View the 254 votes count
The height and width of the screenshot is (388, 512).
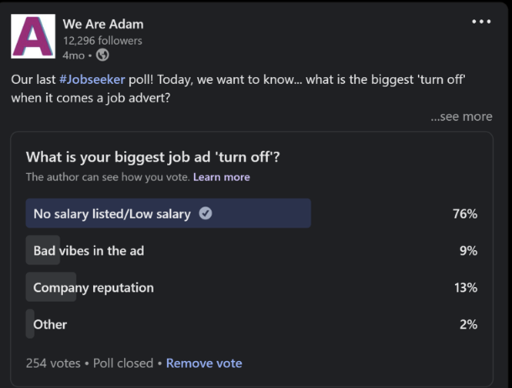coord(53,364)
